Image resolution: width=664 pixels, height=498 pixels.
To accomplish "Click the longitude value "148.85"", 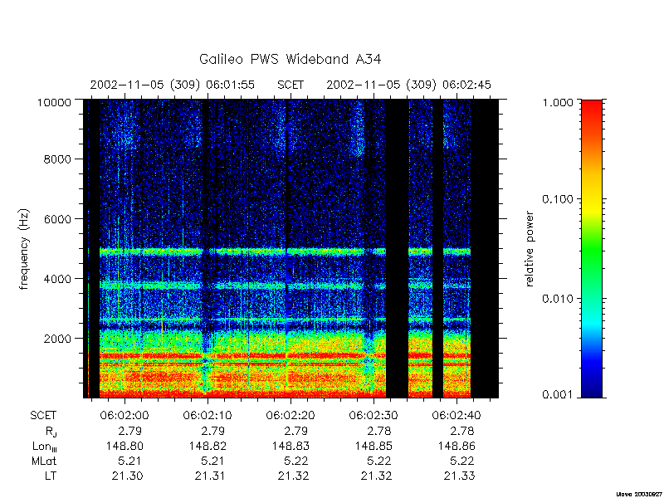I will pos(373,446).
